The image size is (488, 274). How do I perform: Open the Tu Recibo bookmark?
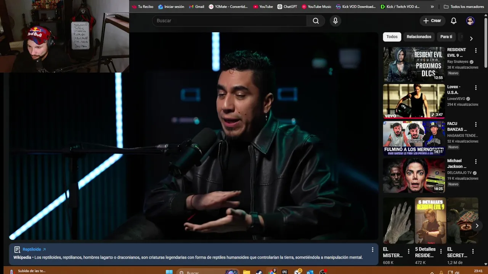click(x=142, y=6)
